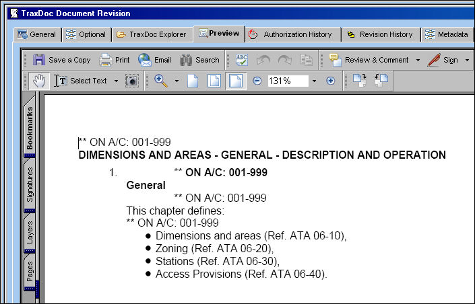The height and width of the screenshot is (304, 475).
Task: Open the Pages side panel
Action: click(x=30, y=272)
